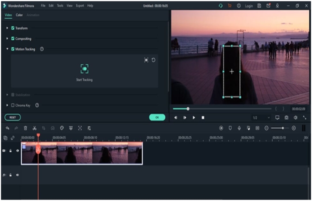Image resolution: width=312 pixels, height=201 pixels.
Task: Open the color palette tool in timeline toolbar
Action: pyautogui.click(x=62, y=128)
